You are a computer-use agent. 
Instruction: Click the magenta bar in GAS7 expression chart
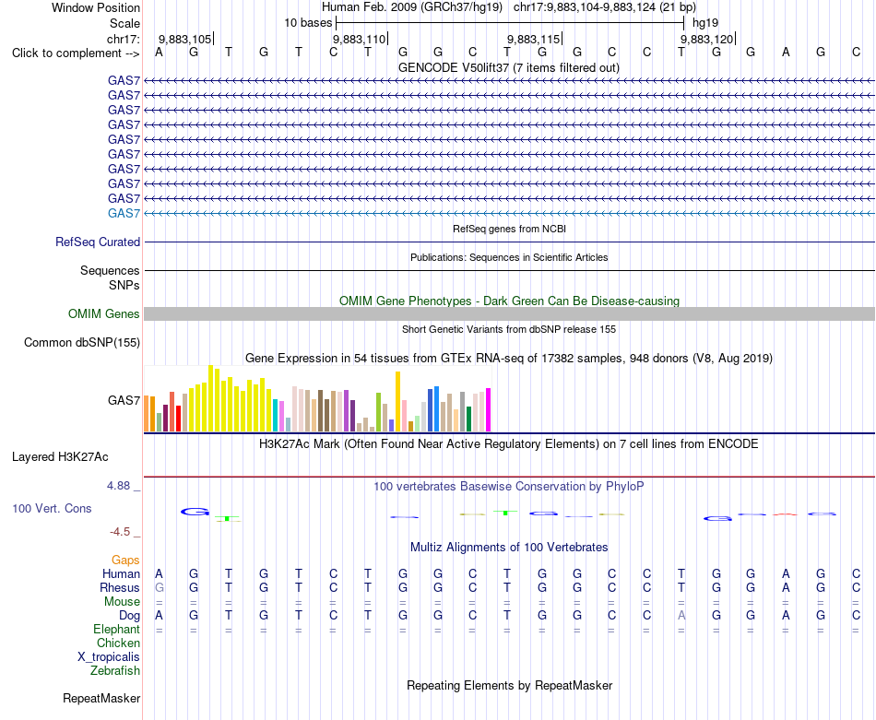pyautogui.click(x=489, y=410)
